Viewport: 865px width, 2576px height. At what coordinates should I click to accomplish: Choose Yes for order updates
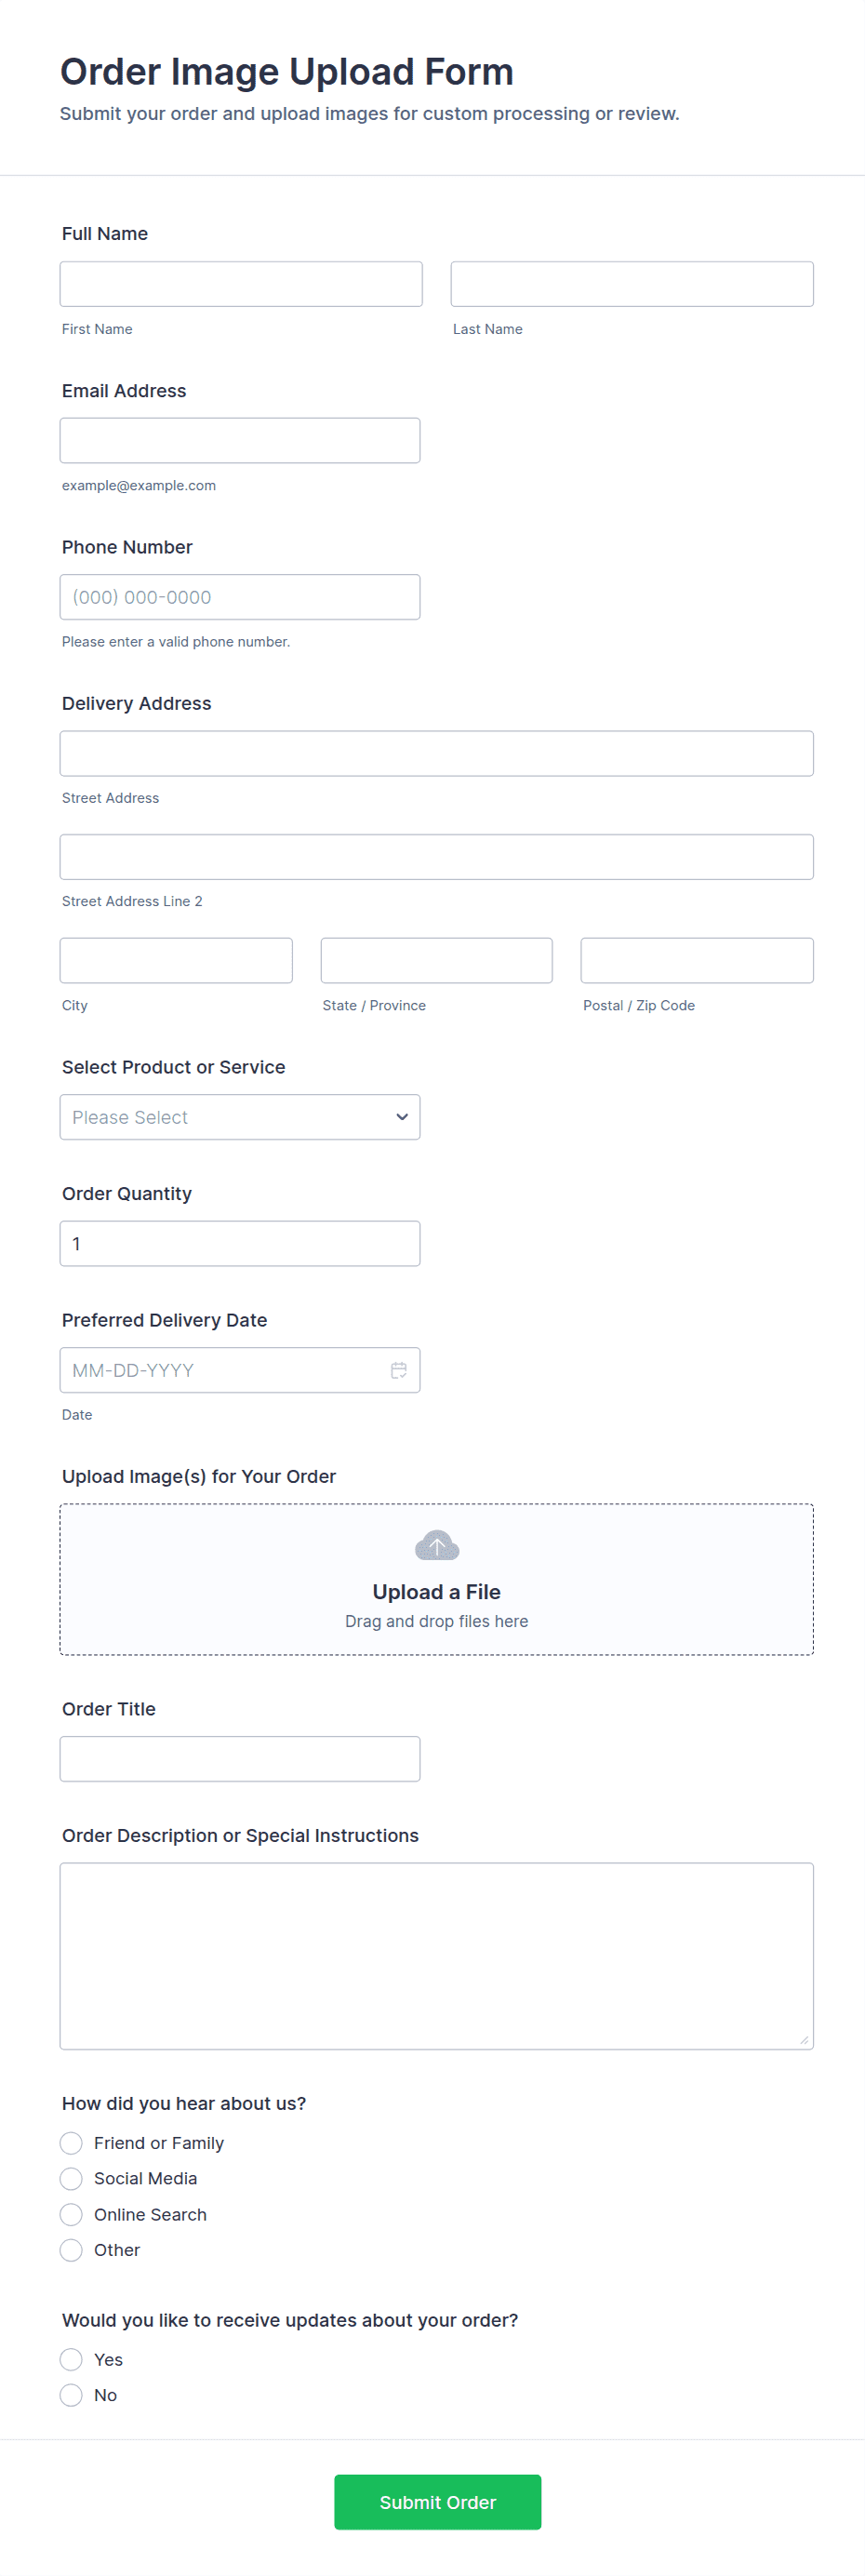pos(71,2360)
